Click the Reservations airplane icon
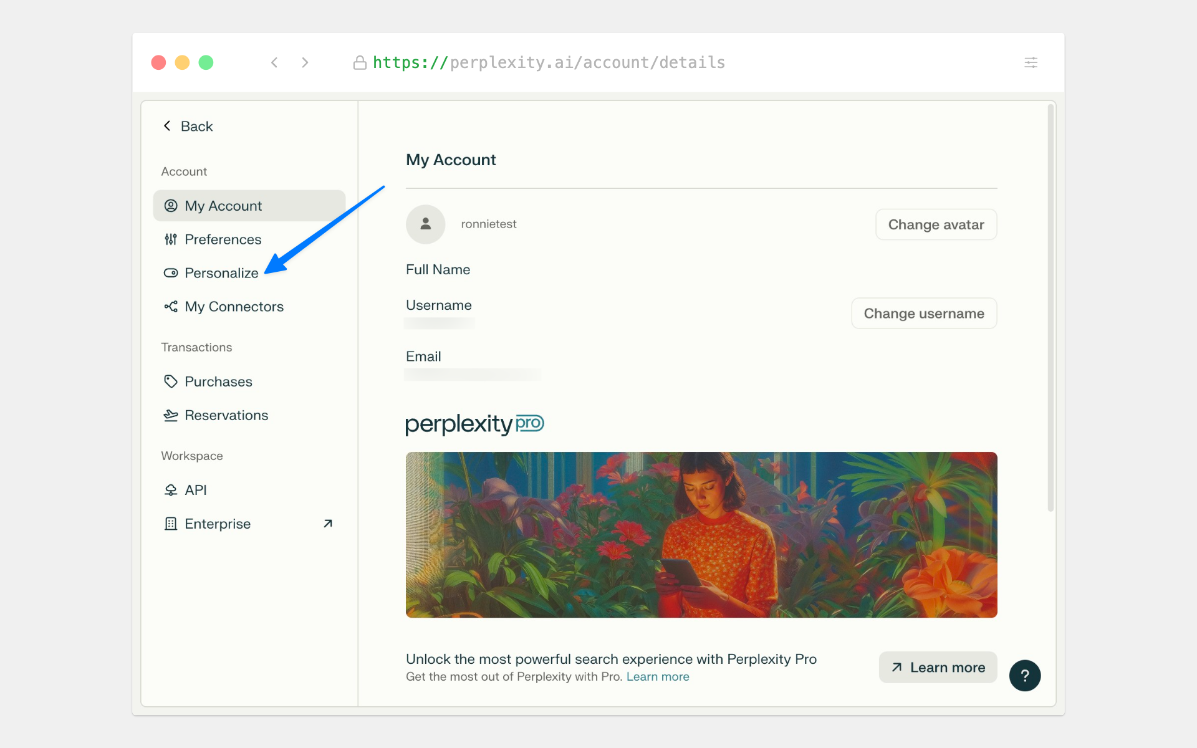 [171, 415]
